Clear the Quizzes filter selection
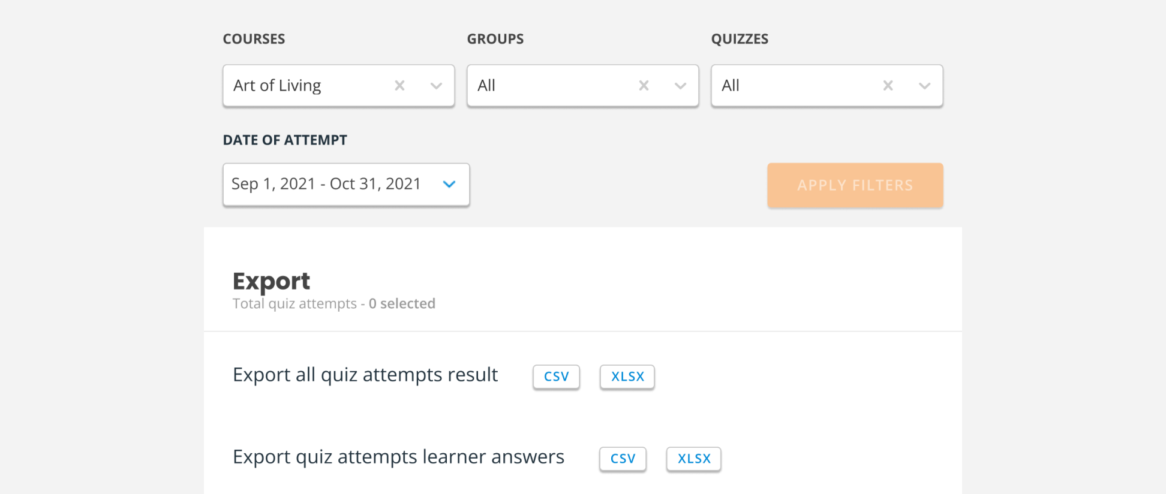1166x494 pixels. tap(888, 86)
